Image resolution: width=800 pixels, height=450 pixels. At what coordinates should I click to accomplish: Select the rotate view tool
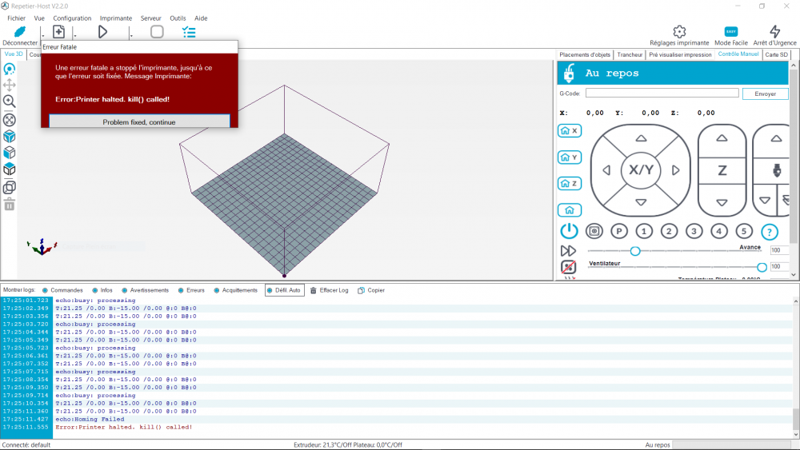pos(9,69)
